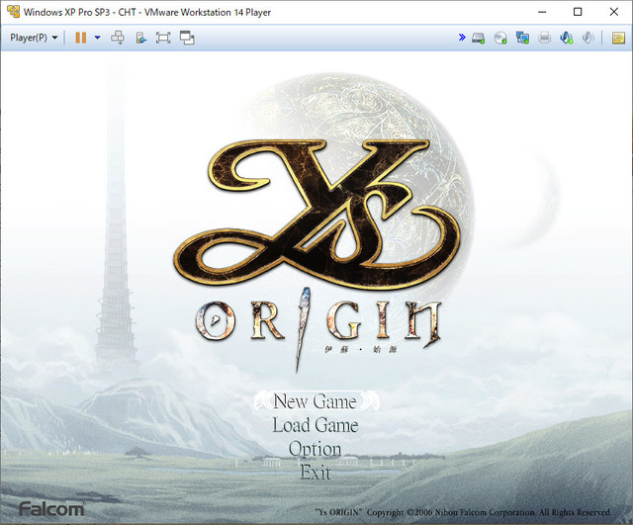Click the grayed-out audio device icon
The width and height of the screenshot is (633, 525).
pyautogui.click(x=588, y=38)
